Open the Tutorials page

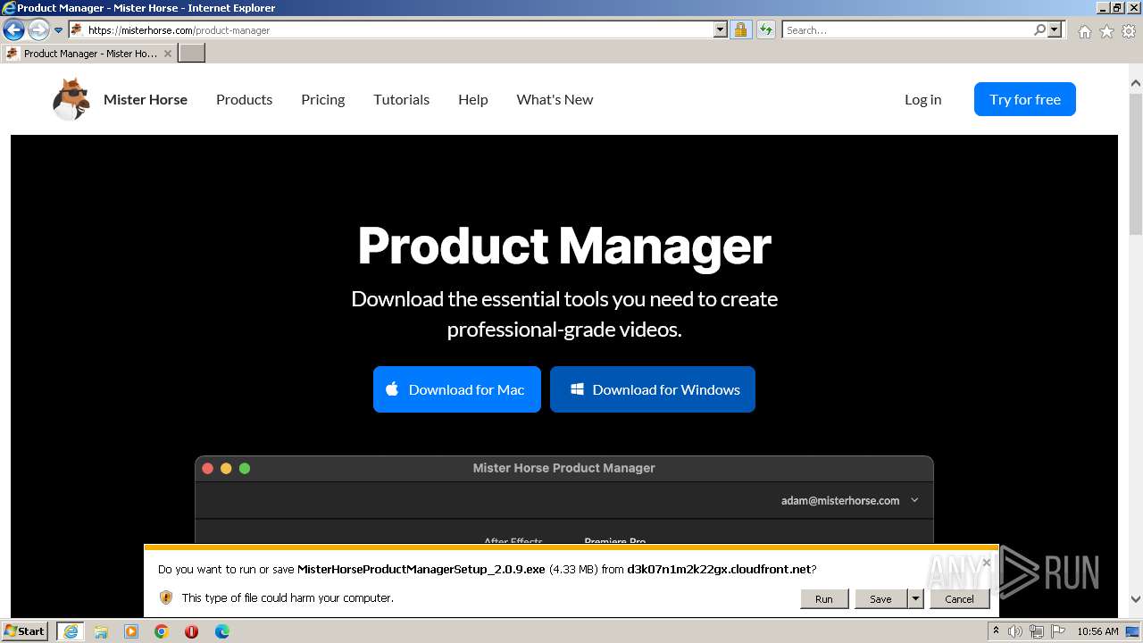(x=401, y=99)
